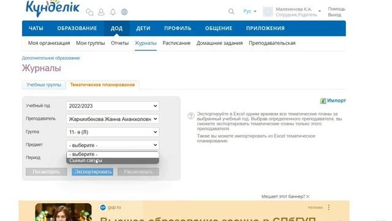
Task: Click the Excel import icon
Action: click(323, 101)
